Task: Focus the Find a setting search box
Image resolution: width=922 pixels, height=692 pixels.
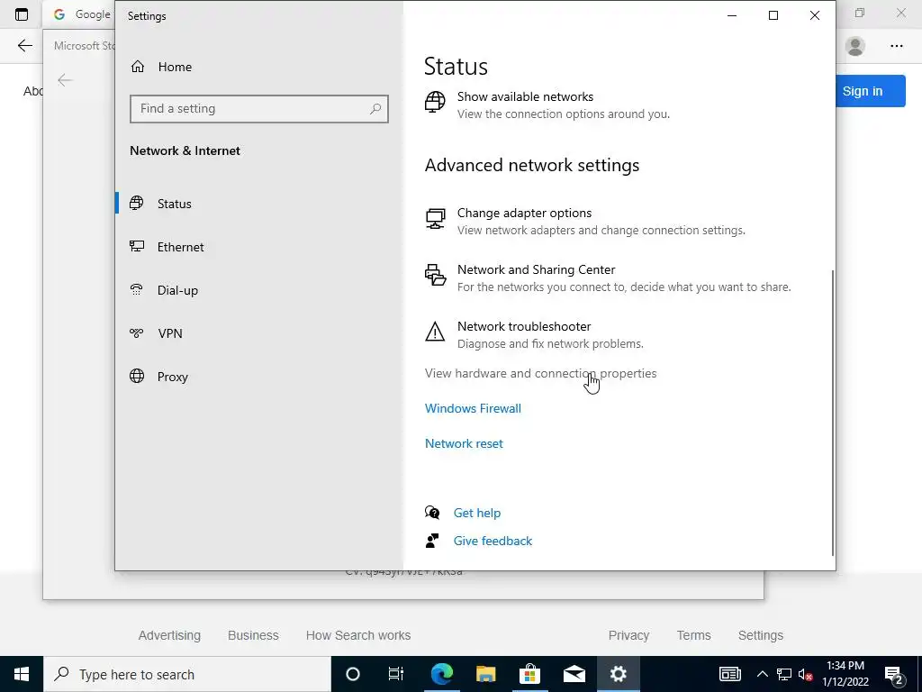Action: 258,109
